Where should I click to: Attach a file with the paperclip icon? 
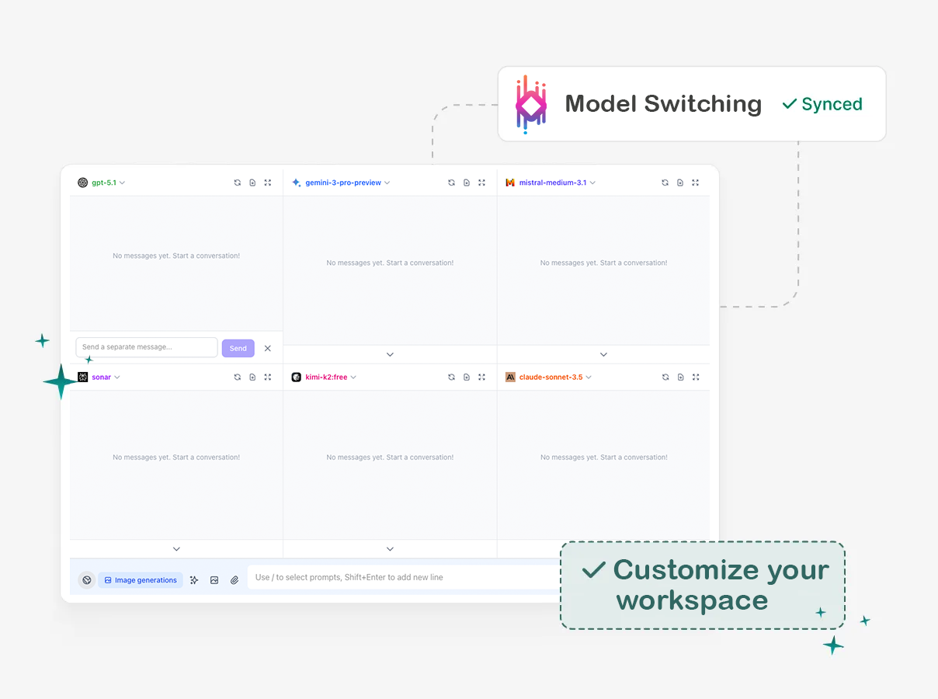point(234,579)
